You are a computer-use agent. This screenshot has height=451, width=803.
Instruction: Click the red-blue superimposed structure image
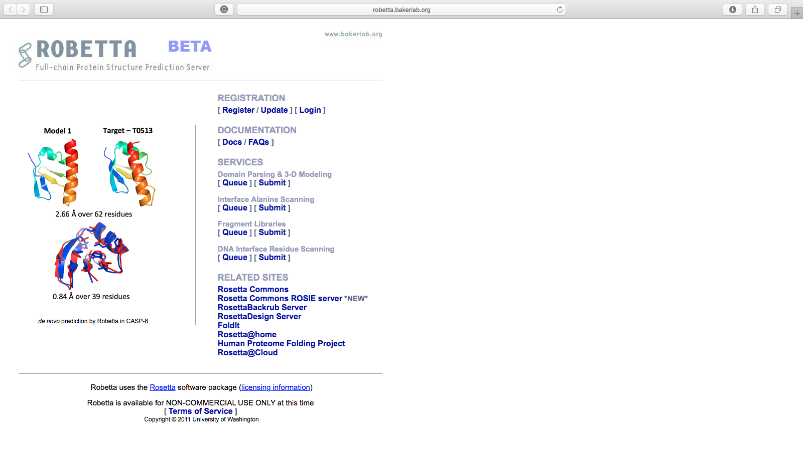pos(91,255)
